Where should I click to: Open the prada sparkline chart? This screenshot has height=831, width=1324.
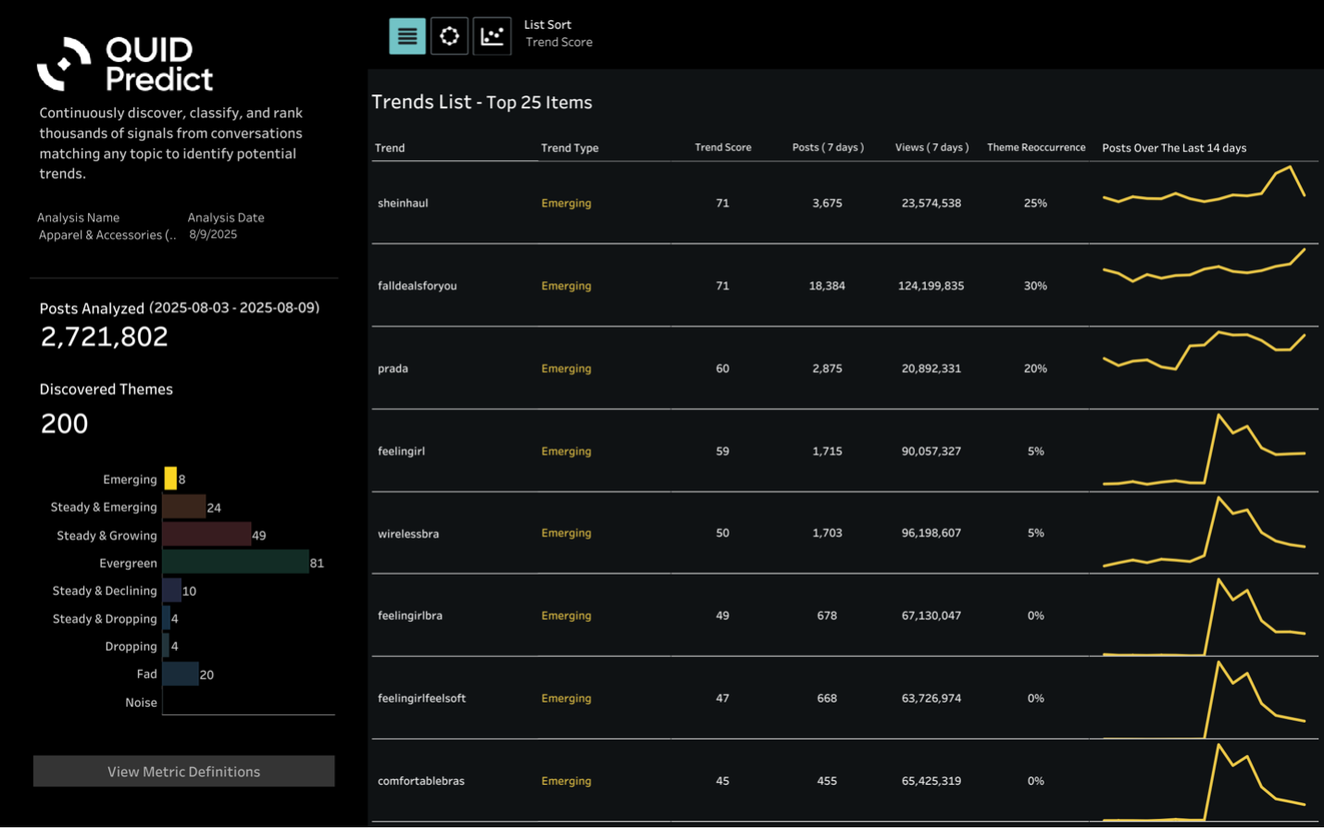point(1204,350)
